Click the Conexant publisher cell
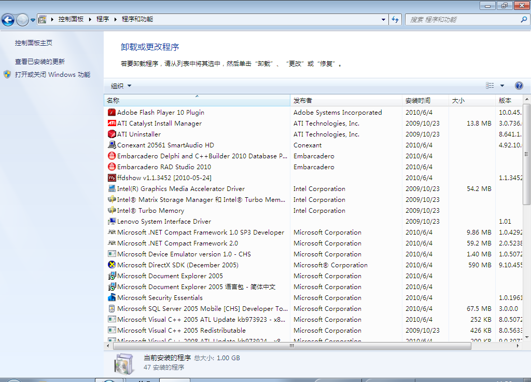 pos(308,145)
